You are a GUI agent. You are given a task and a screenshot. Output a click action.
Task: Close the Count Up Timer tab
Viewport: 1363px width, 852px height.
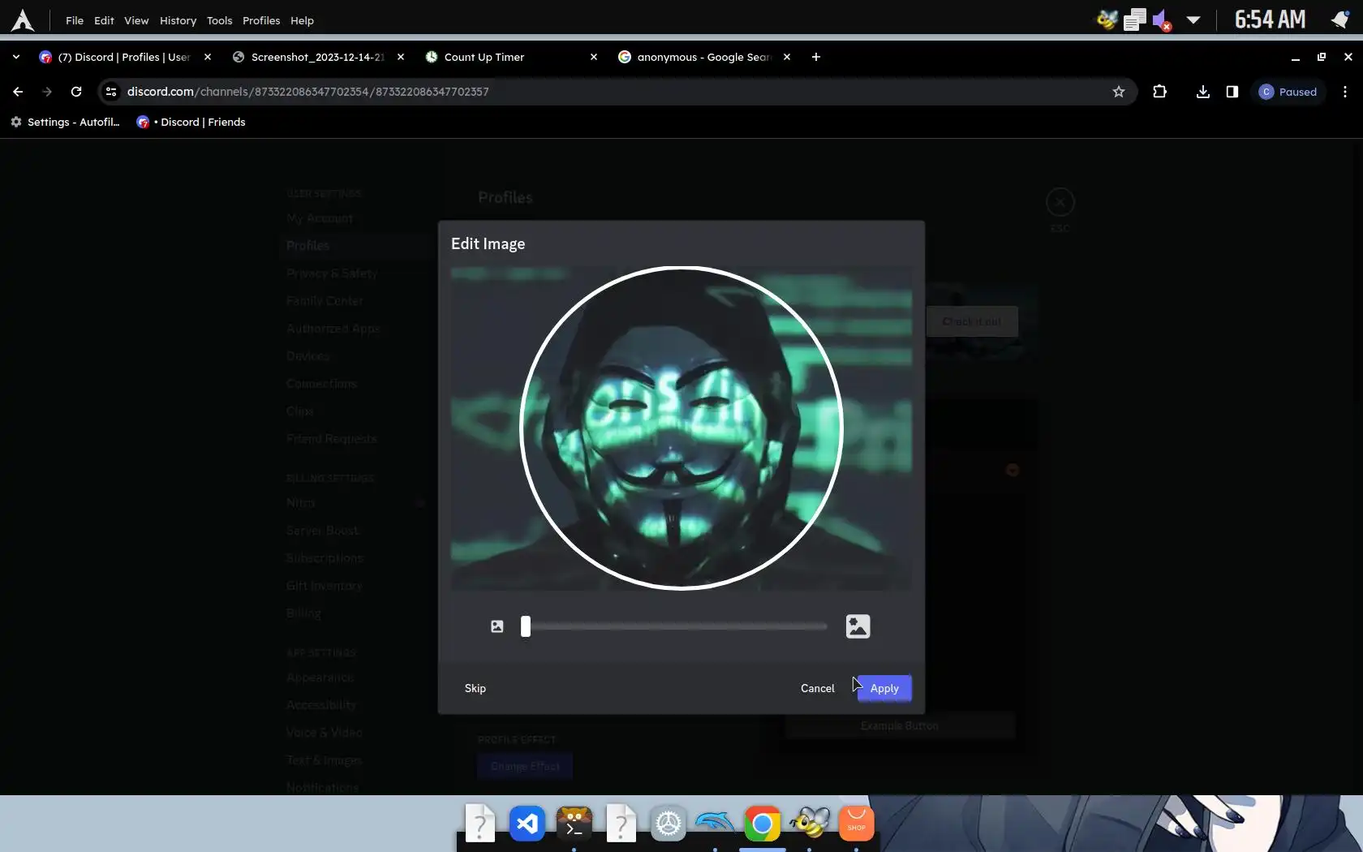point(594,57)
